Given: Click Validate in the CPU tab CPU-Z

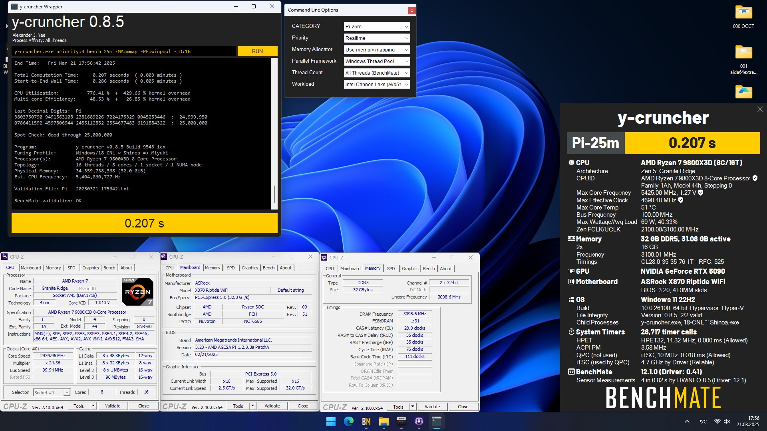Looking at the screenshot, I should 113,406.
